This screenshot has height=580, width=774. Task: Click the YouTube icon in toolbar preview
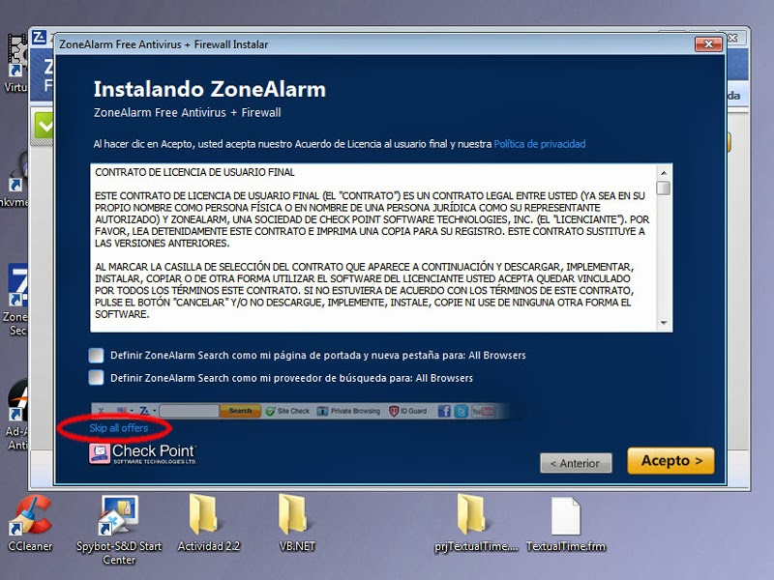483,412
